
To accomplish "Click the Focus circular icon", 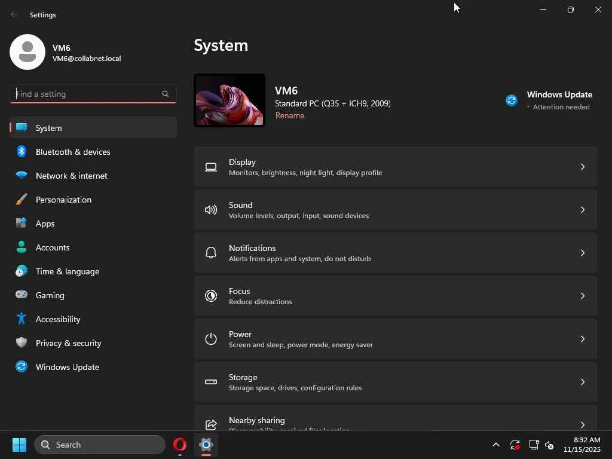I will [x=211, y=296].
